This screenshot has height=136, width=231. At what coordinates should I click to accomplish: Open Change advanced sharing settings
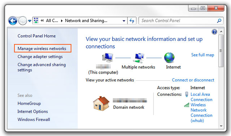click(x=42, y=67)
